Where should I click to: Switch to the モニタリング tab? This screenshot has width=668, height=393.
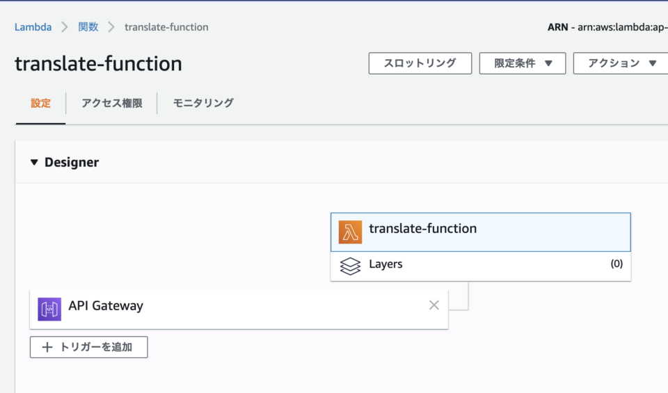click(x=203, y=103)
